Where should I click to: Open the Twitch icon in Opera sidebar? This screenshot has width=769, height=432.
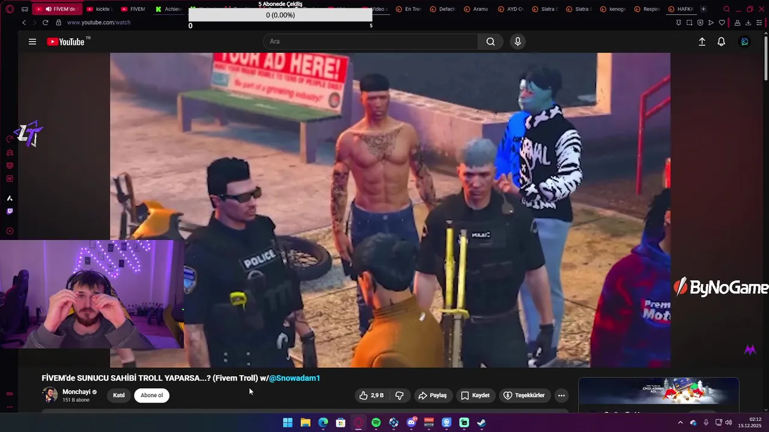point(10,211)
